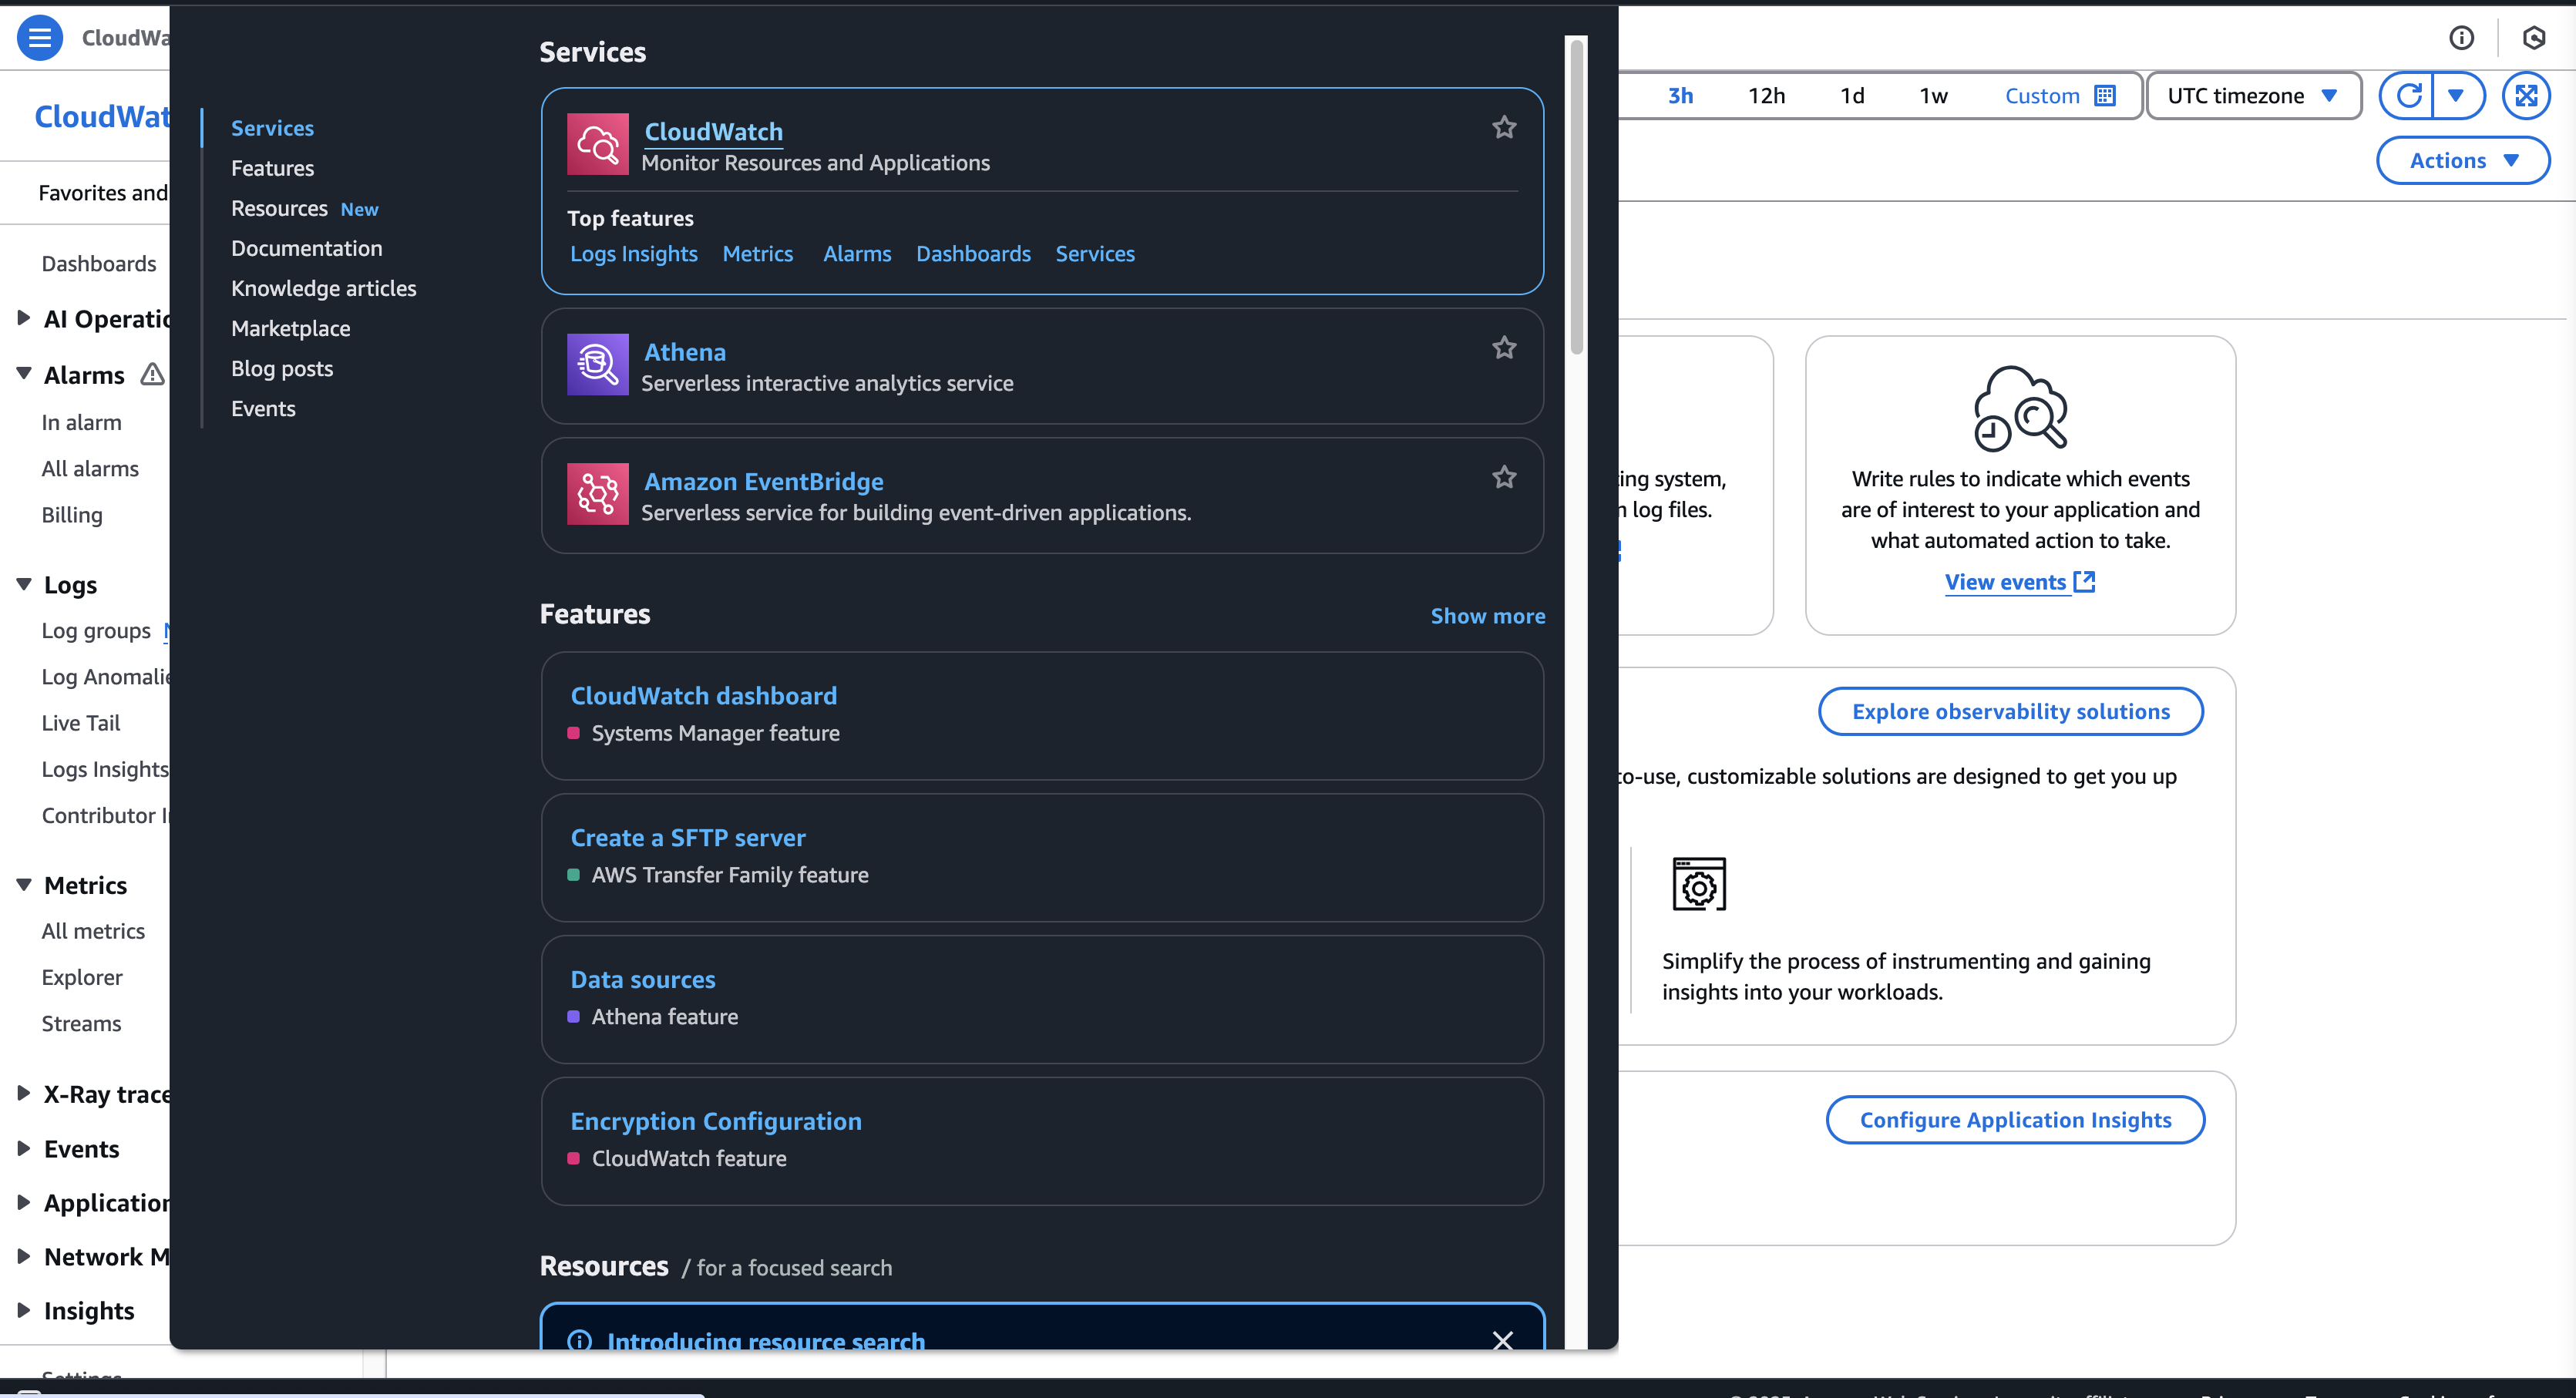Click Configure Application Insights button

tap(2015, 1120)
